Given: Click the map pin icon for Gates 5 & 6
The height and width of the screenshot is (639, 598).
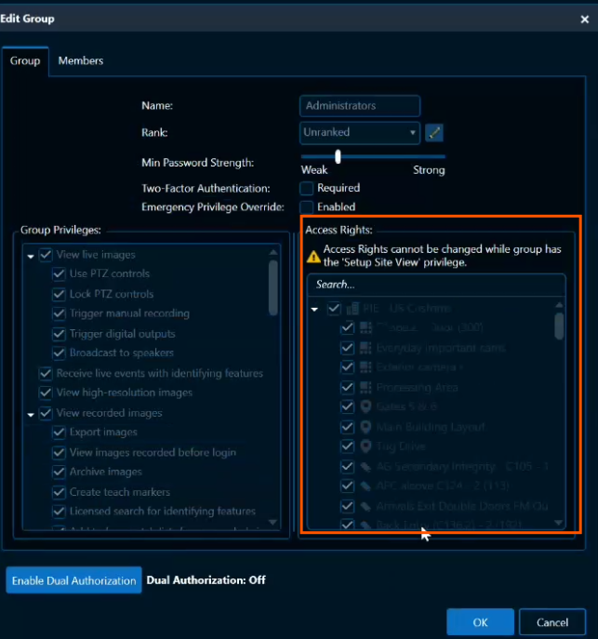Looking at the screenshot, I should pos(365,406).
